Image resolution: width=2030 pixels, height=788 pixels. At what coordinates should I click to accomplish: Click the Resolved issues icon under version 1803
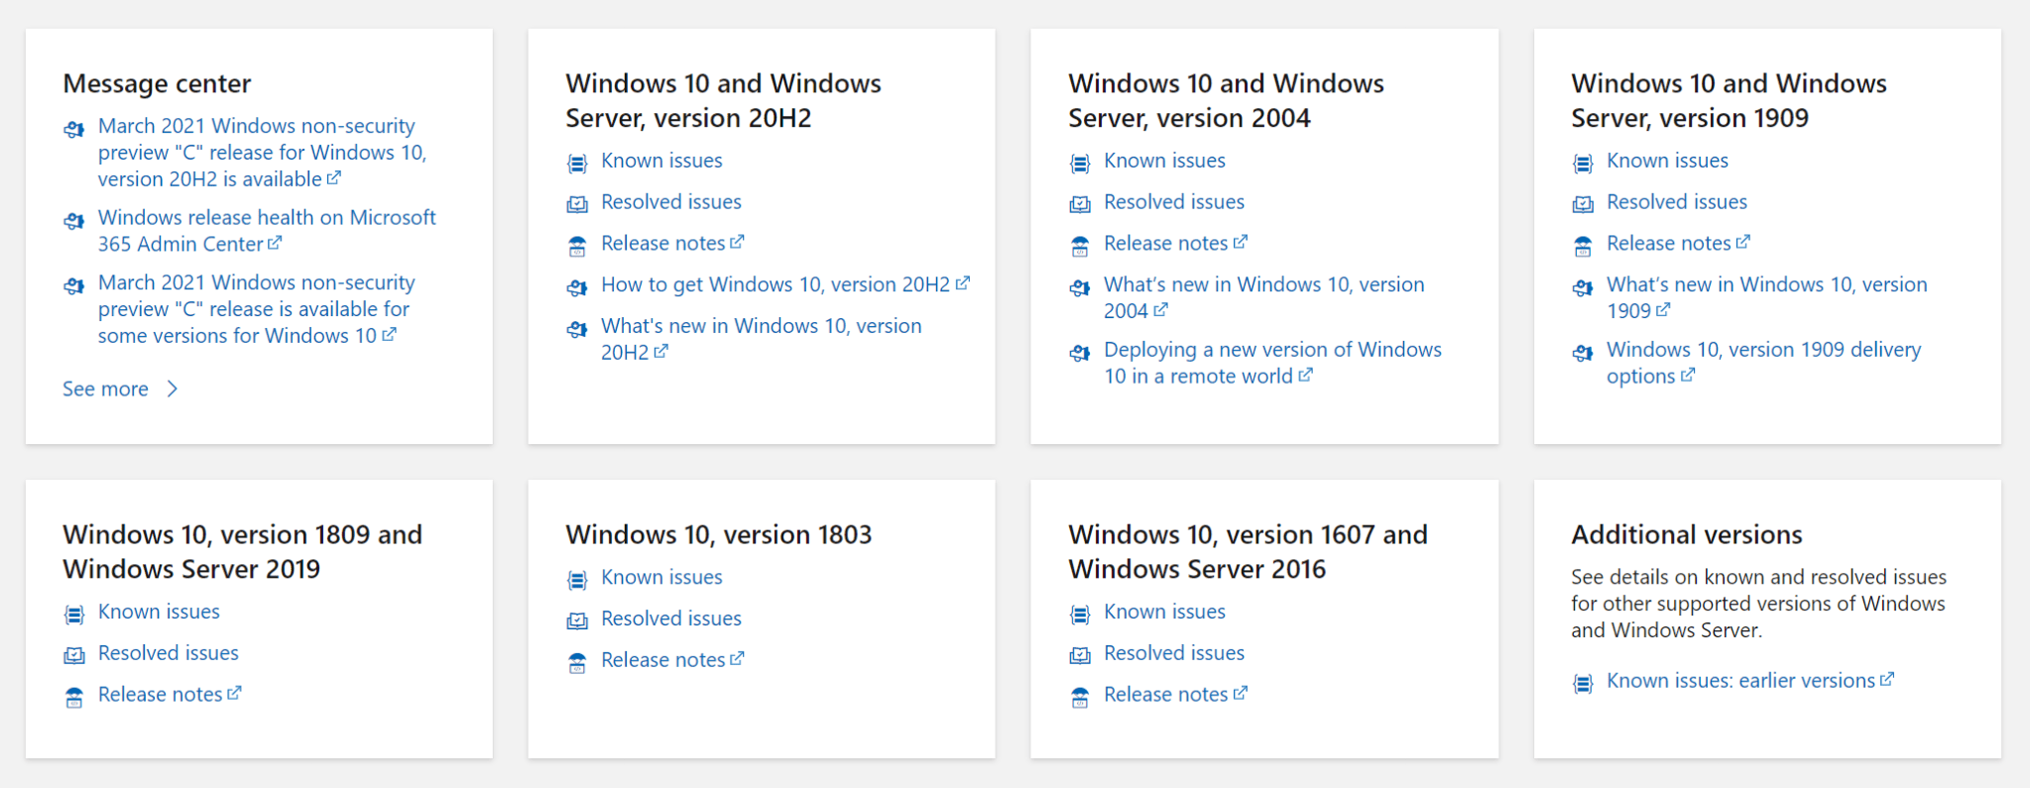coord(577,621)
